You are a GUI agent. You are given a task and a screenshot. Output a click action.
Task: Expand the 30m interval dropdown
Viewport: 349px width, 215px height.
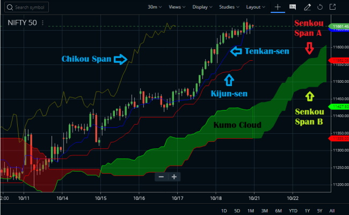click(x=155, y=8)
